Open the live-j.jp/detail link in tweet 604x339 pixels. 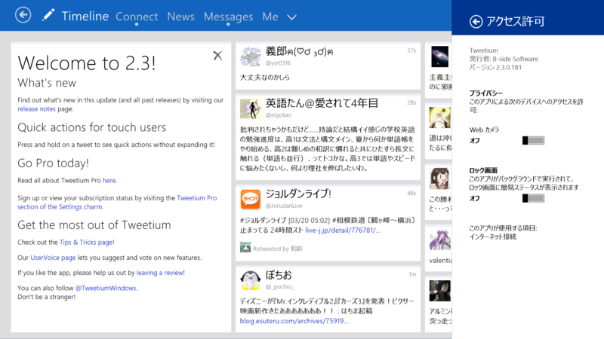pyautogui.click(x=343, y=231)
